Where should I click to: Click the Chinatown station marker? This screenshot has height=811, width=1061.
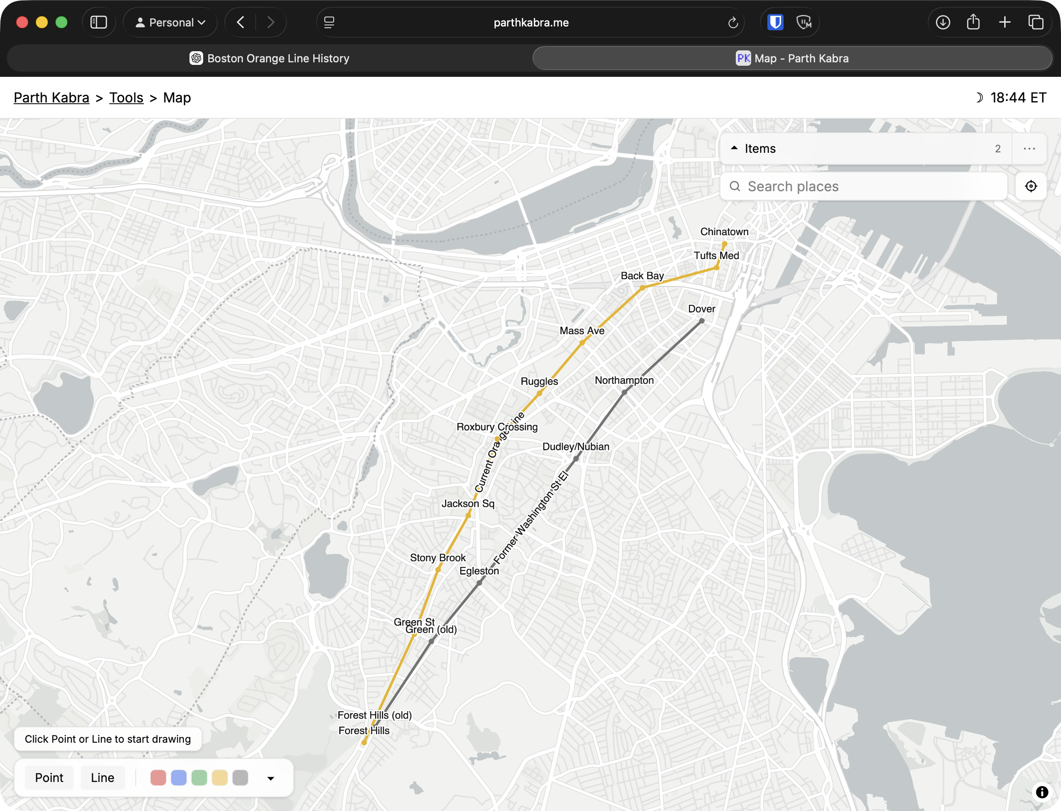725,244
